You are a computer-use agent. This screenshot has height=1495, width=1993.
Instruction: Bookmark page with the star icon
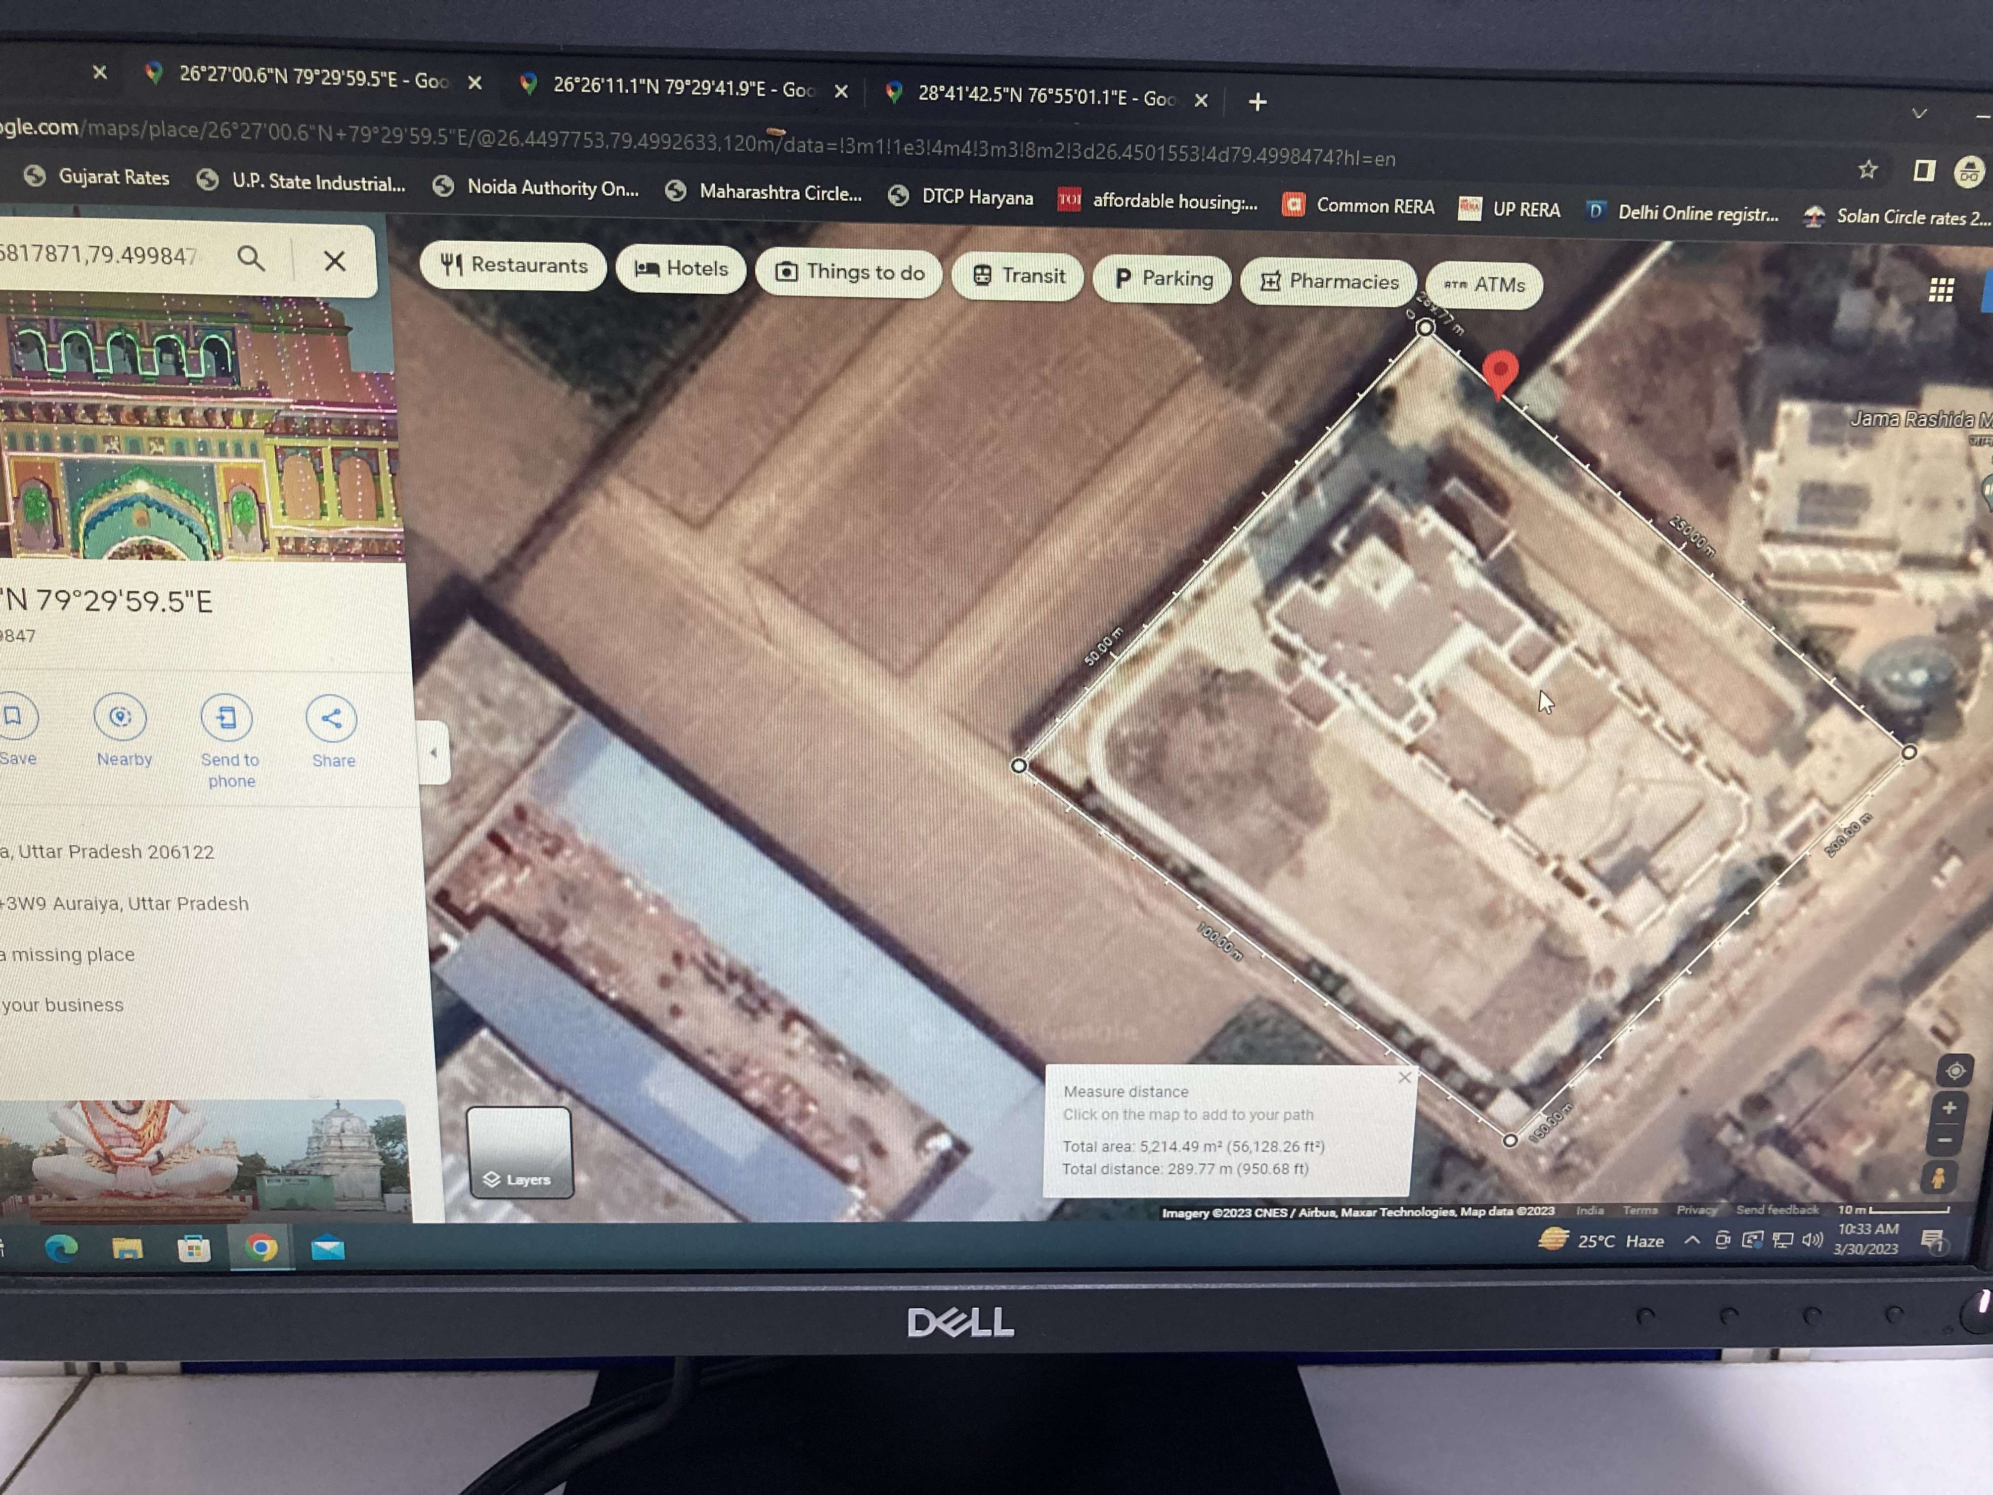(1868, 170)
